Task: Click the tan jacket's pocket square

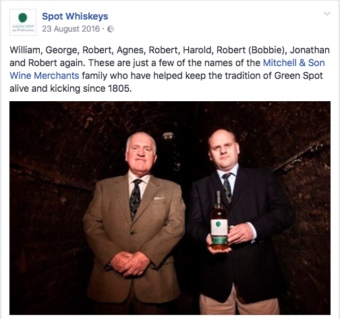Action: pos(159,198)
